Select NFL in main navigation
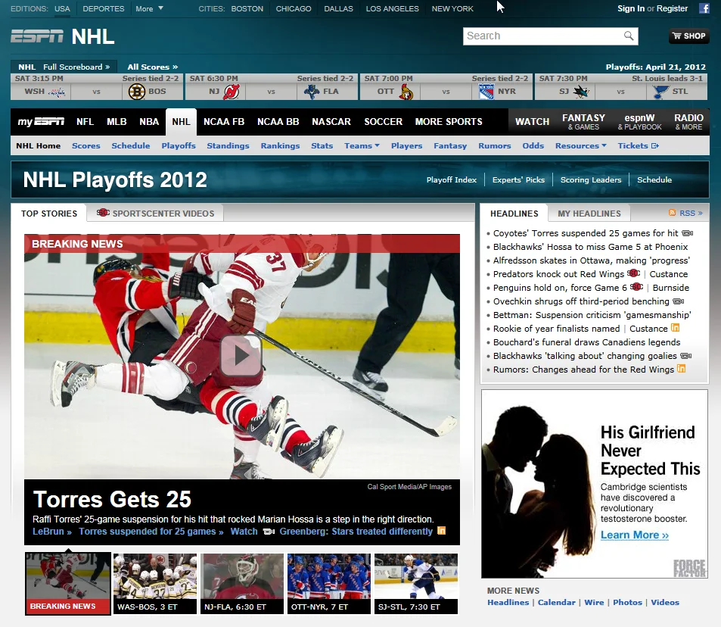The width and height of the screenshot is (721, 627). click(85, 121)
